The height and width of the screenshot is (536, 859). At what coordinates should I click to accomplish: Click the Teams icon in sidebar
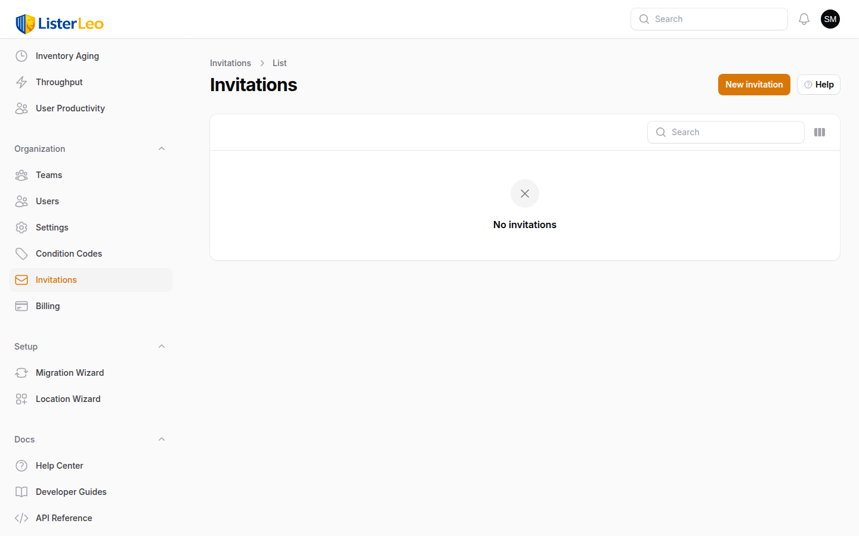click(21, 174)
